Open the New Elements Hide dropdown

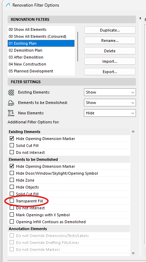(x=110, y=113)
